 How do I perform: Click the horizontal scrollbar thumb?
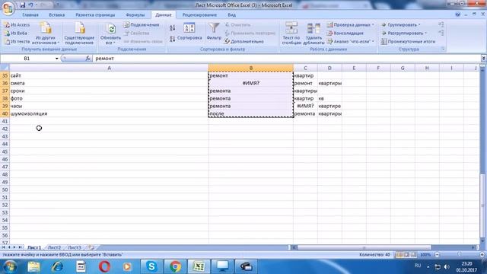click(x=364, y=247)
